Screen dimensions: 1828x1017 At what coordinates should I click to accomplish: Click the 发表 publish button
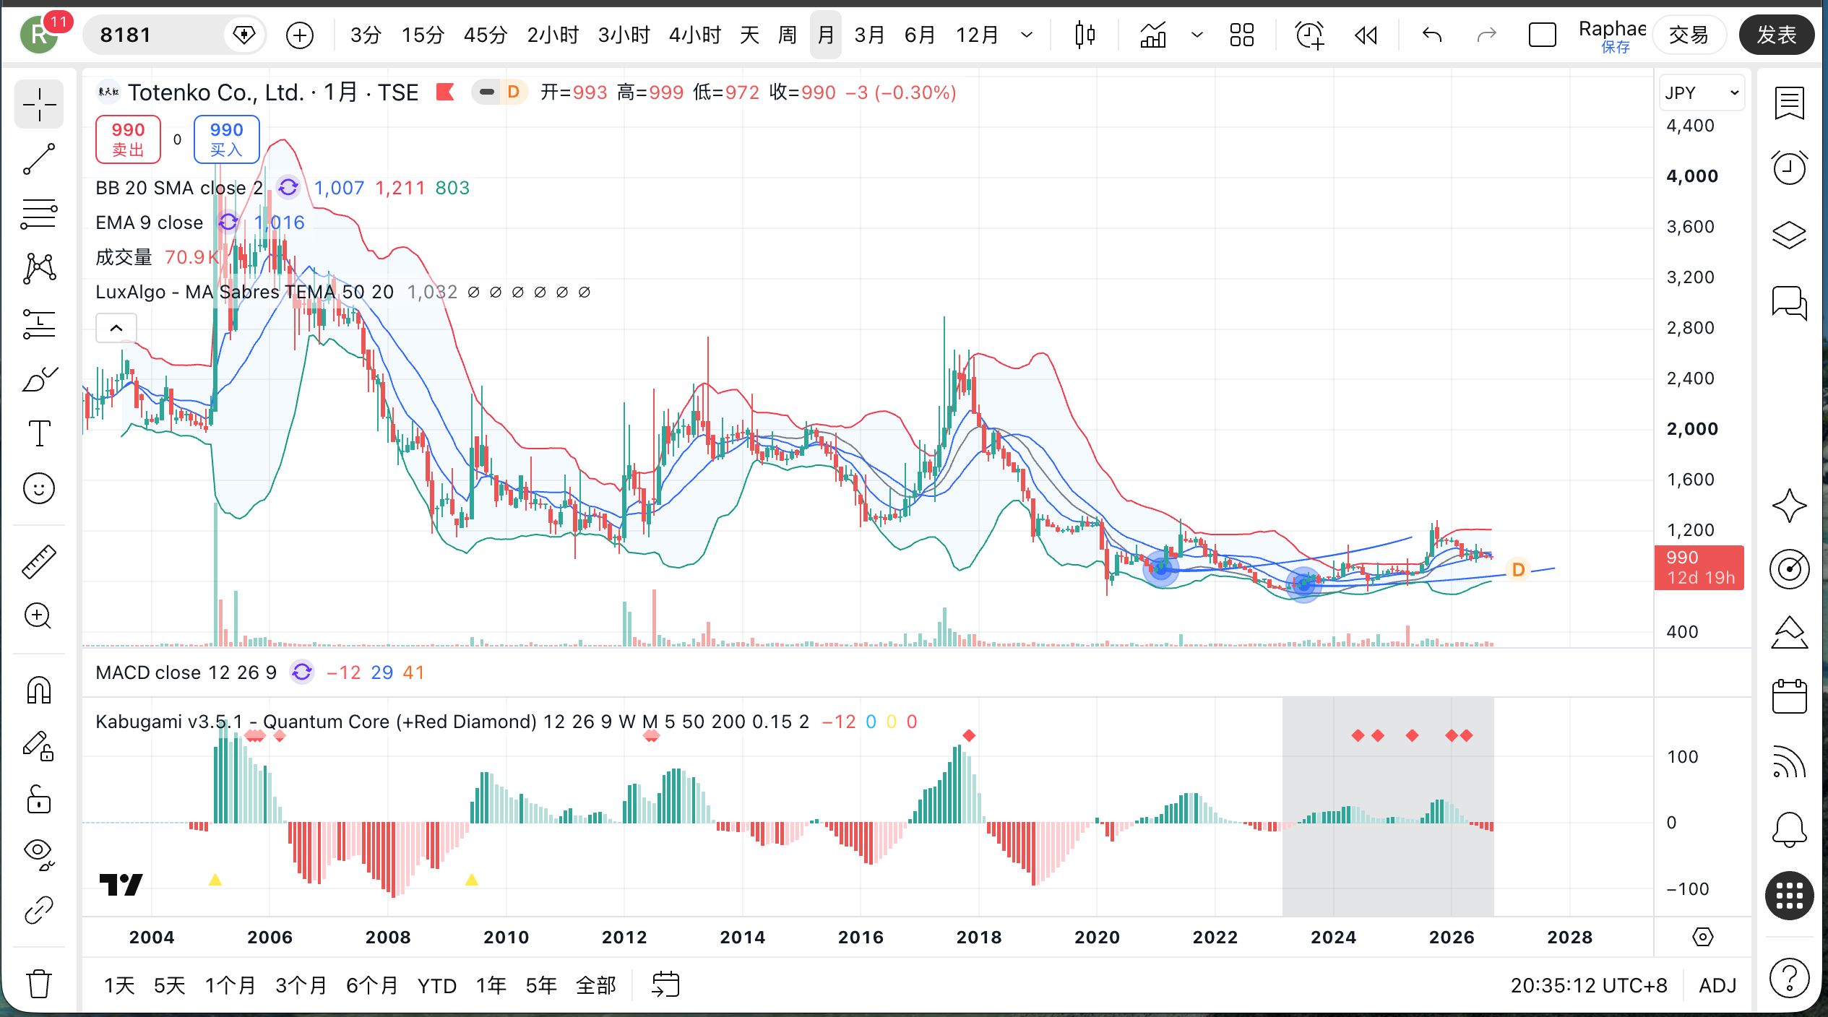click(1776, 35)
